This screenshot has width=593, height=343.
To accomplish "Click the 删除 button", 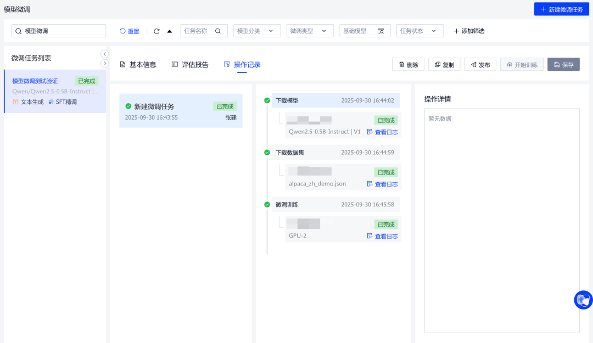I will (x=408, y=65).
